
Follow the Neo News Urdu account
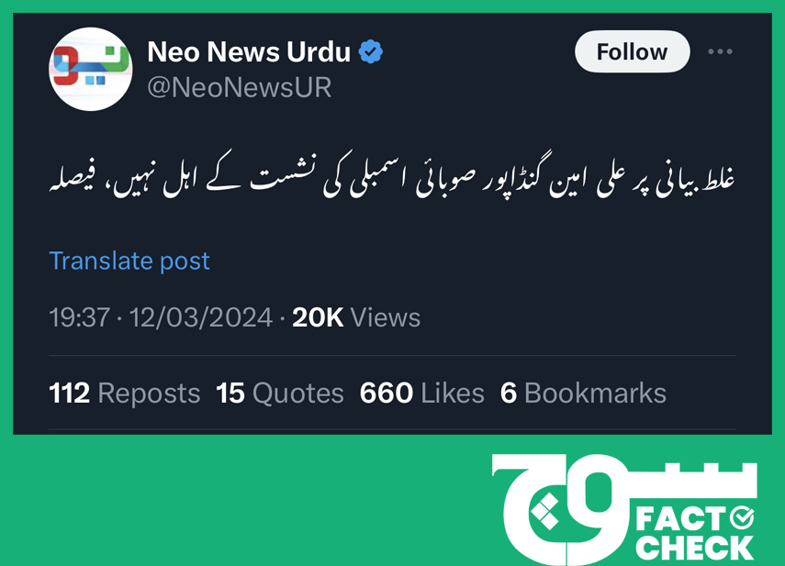[632, 51]
